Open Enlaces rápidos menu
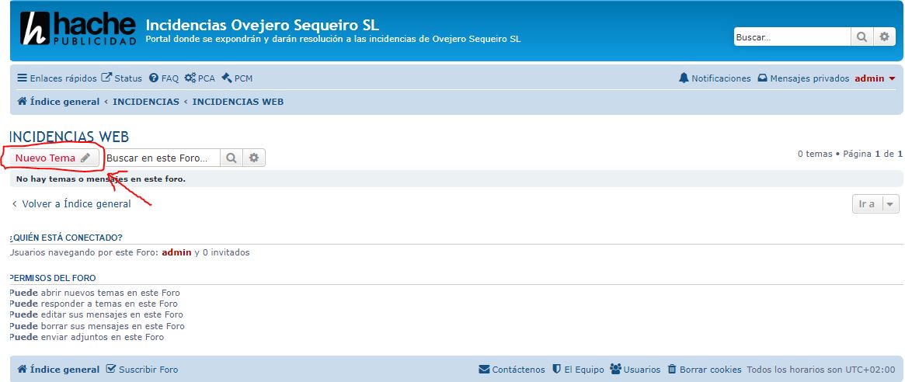The image size is (905, 382). (57, 78)
